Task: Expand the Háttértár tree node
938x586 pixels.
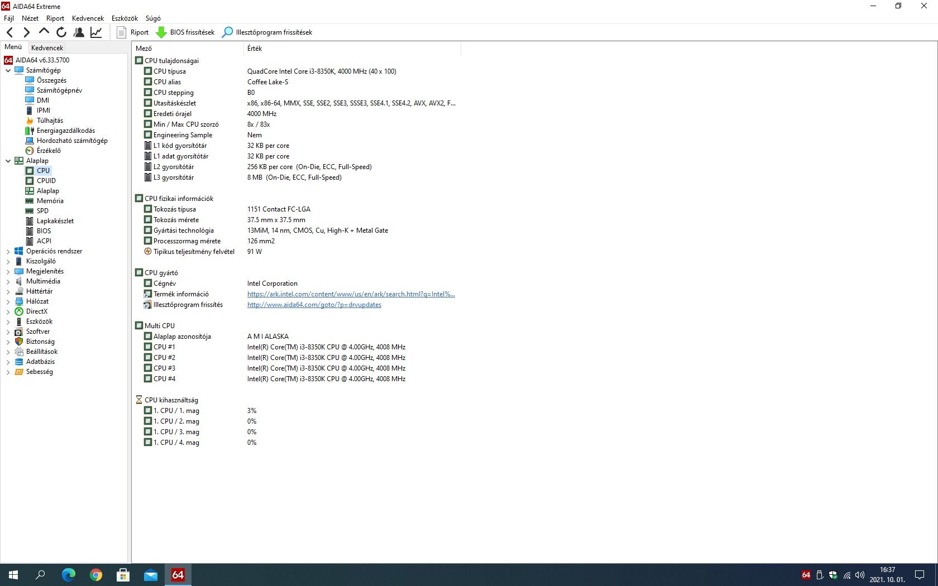Action: [x=8, y=291]
